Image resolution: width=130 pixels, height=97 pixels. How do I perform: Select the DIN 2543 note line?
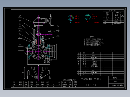92,45
